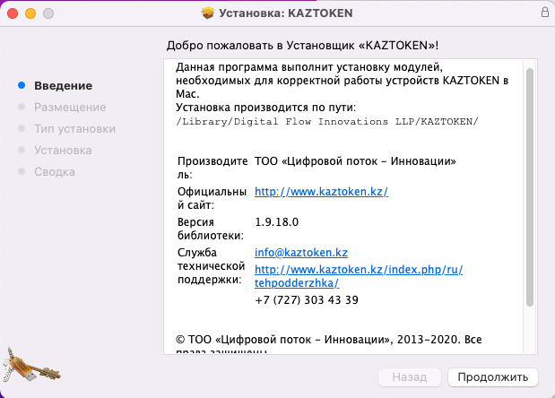555x398 pixels.
Task: Click the vertical scrollbar in the text pane
Action: (530, 187)
